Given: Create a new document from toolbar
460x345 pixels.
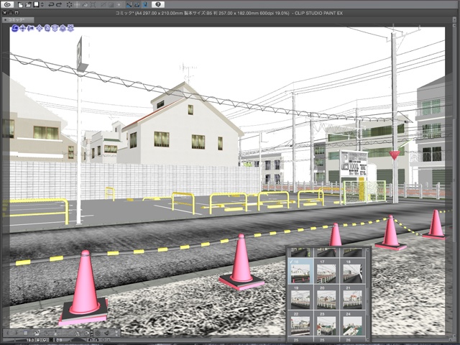Looking at the screenshot, I should pos(20,5).
